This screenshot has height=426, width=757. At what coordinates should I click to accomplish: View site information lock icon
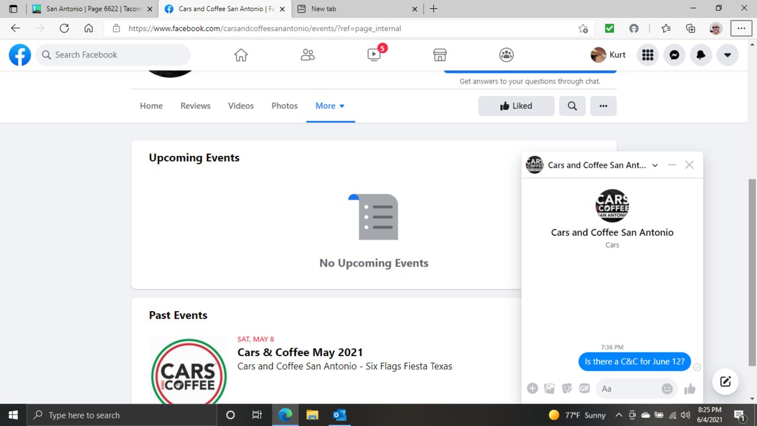[116, 28]
